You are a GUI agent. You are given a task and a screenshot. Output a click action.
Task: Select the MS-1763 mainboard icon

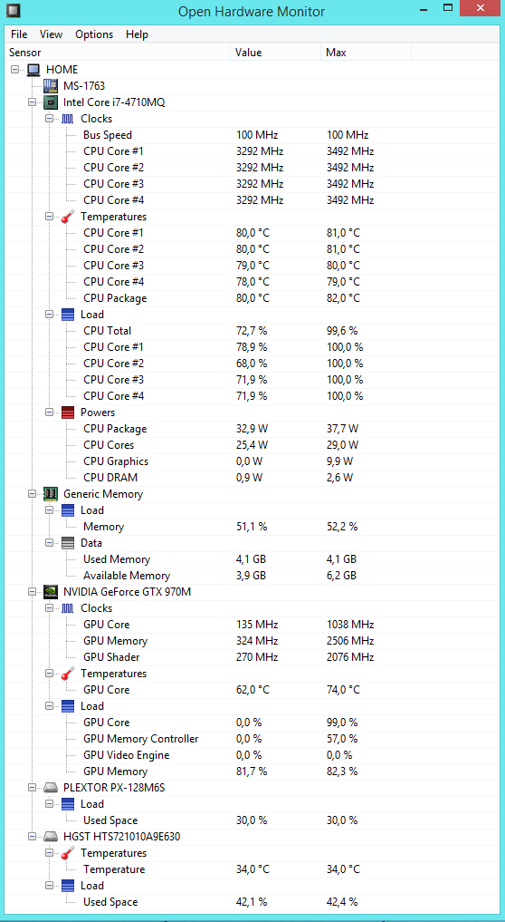pos(51,86)
